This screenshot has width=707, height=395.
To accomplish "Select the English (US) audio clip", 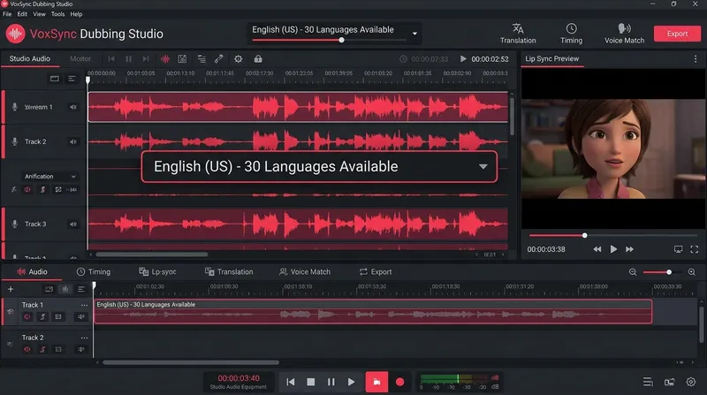I will coord(373,311).
